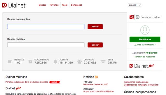
Task: Click the Tesis graduation cap icon
Action: tap(103, 62)
